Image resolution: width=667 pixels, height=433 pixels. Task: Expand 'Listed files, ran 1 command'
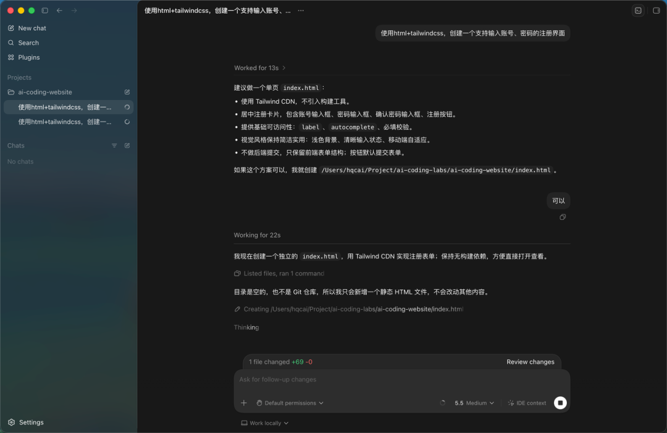tap(279, 274)
